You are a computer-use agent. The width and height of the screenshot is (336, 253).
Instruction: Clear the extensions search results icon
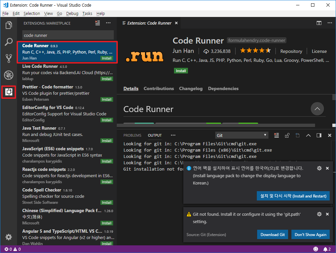pos(97,23)
